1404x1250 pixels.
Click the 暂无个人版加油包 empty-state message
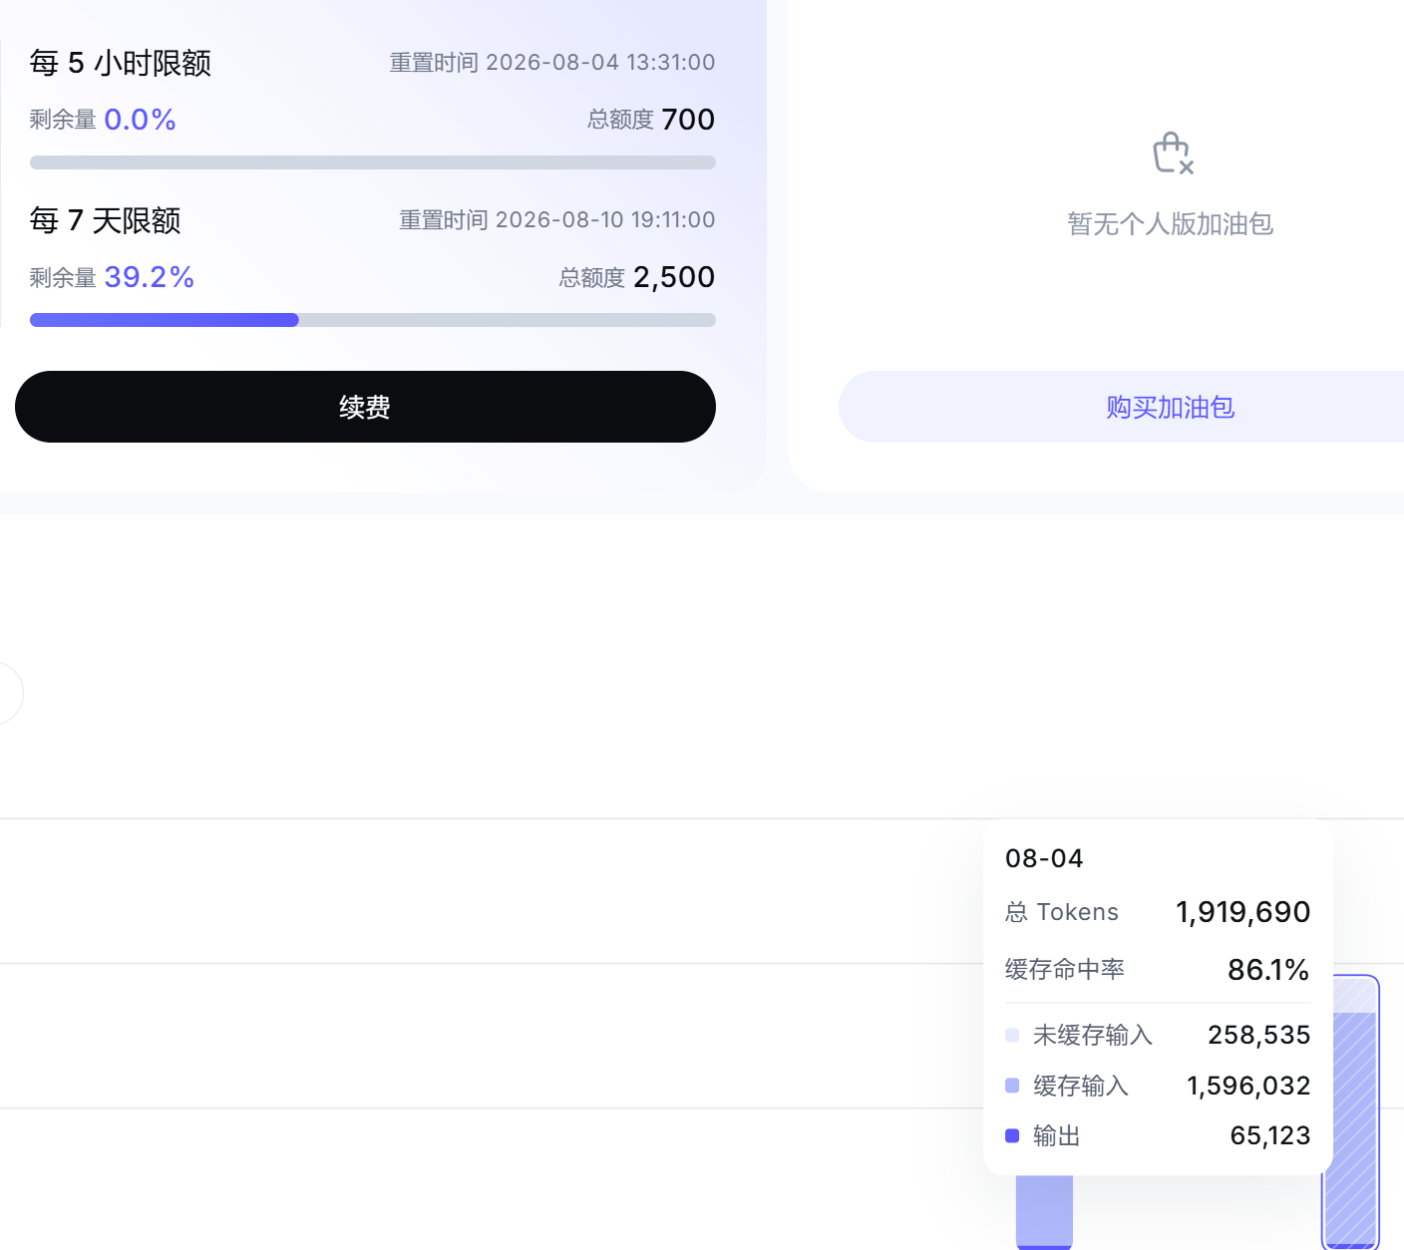(x=1171, y=223)
